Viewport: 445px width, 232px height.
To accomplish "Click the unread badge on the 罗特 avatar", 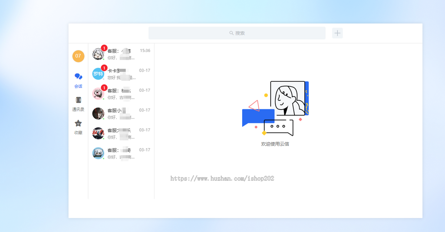I will pos(104,68).
